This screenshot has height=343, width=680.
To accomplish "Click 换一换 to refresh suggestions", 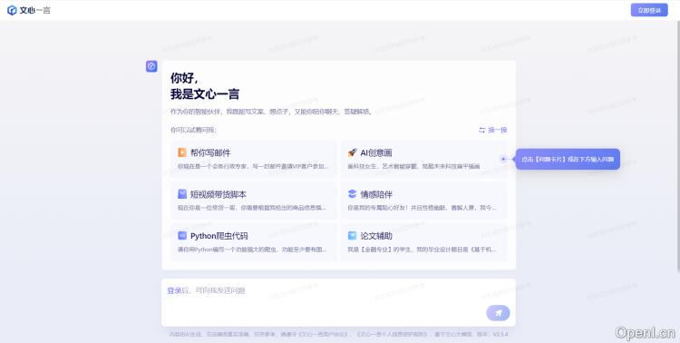I will pyautogui.click(x=492, y=130).
